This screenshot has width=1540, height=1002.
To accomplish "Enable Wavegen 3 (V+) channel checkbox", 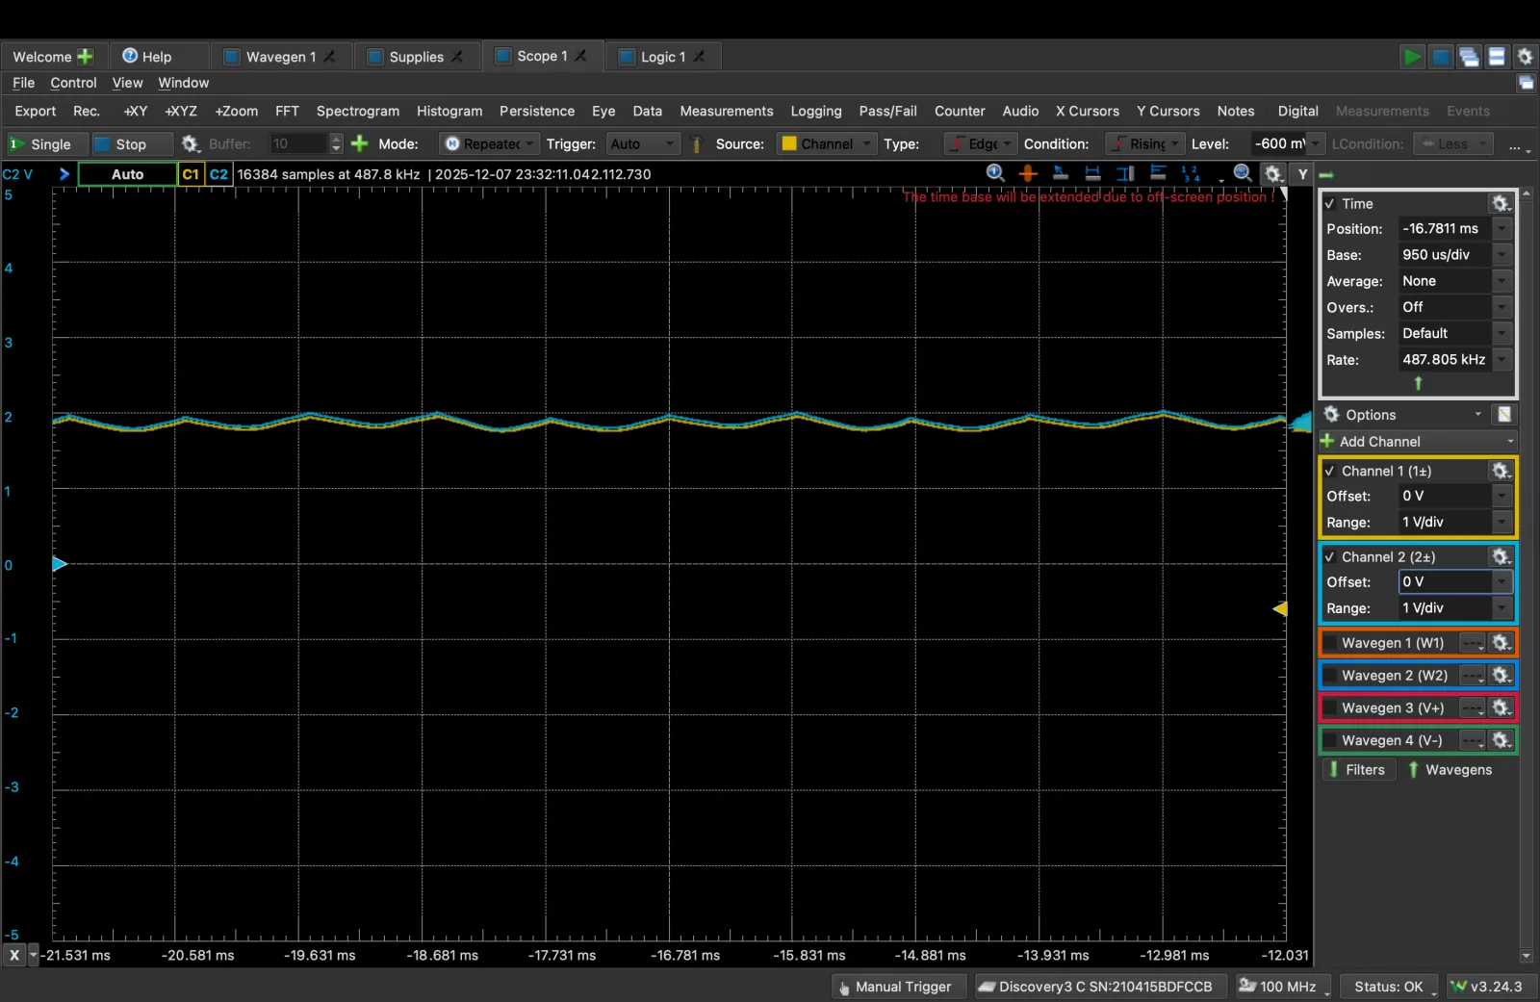I will pos(1330,707).
